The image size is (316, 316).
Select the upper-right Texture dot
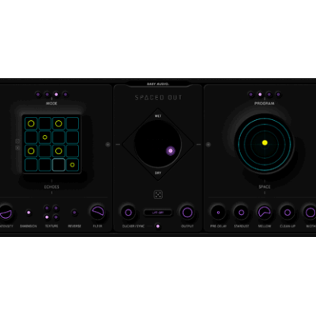tap(56, 209)
